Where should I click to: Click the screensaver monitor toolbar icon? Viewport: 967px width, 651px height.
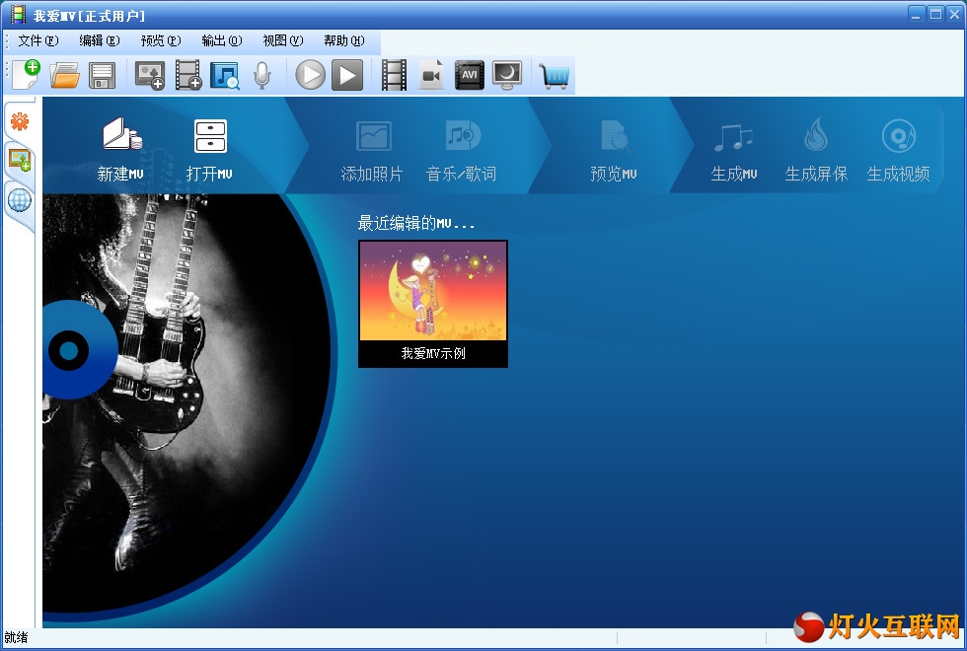click(507, 75)
